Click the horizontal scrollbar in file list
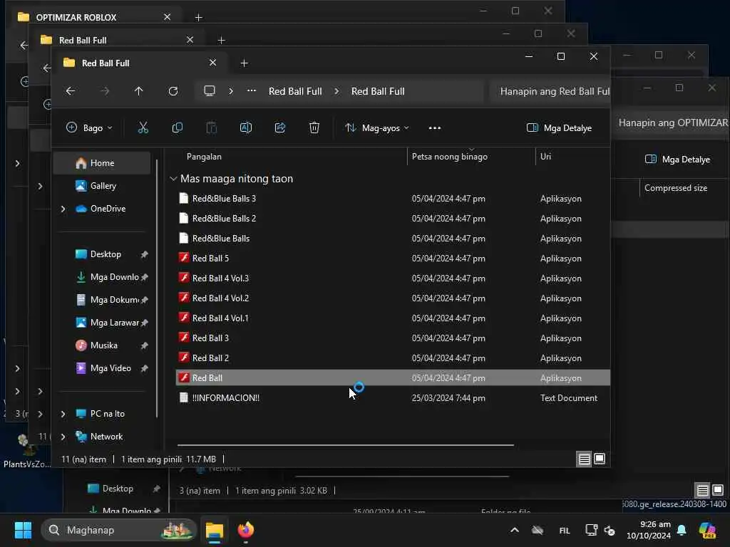 click(346, 445)
